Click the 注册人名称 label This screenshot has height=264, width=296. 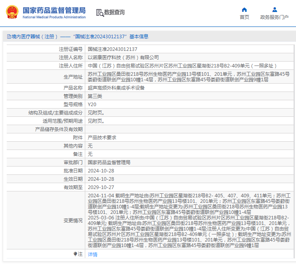click(x=71, y=58)
